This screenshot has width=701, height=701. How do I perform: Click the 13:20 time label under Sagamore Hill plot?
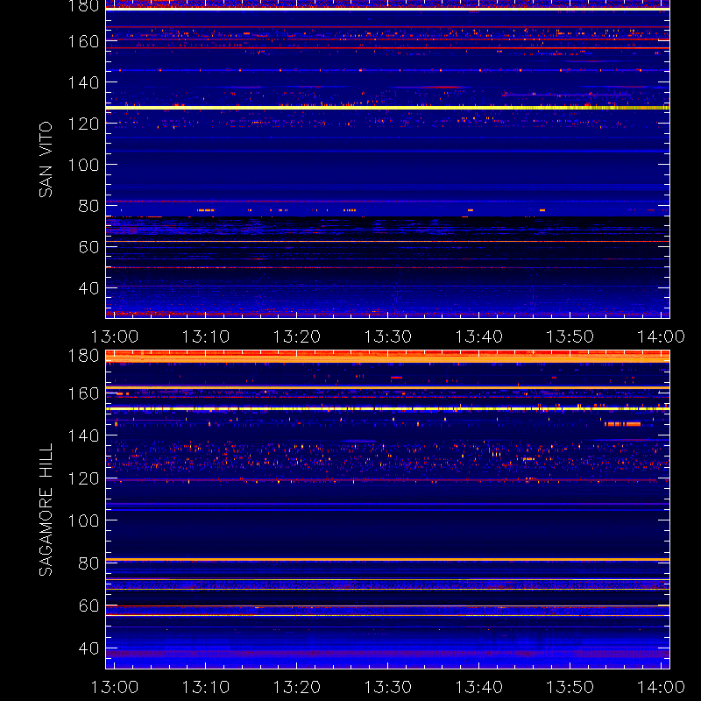point(297,687)
